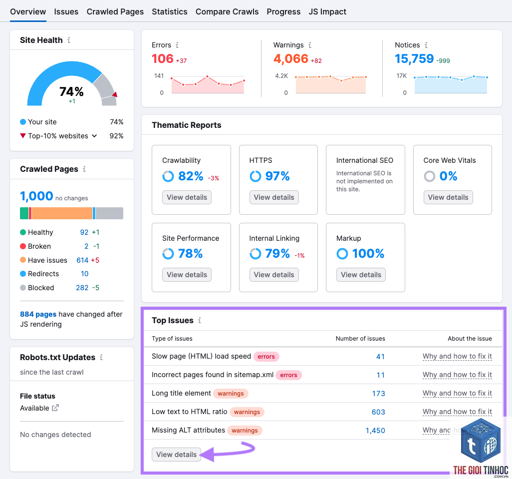This screenshot has width=512, height=479.
Task: Show info tooltip next to Errors
Action: click(177, 45)
